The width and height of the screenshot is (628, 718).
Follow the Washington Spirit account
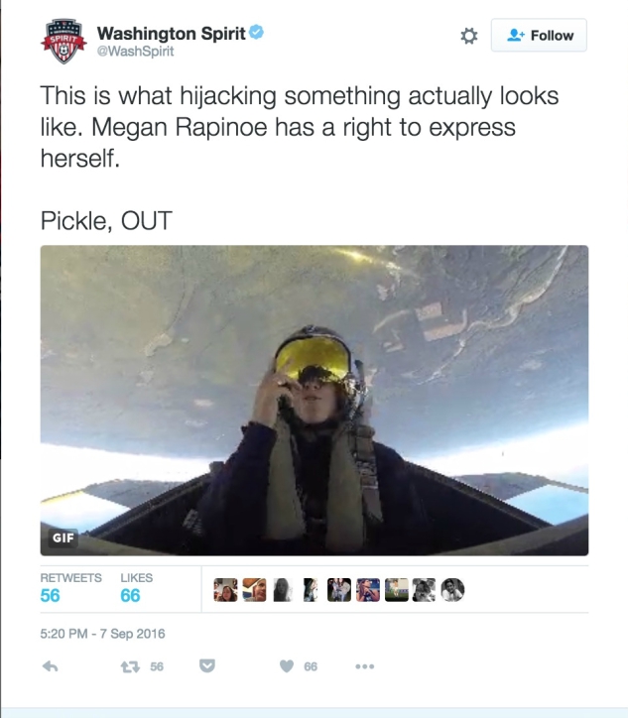[x=539, y=36]
